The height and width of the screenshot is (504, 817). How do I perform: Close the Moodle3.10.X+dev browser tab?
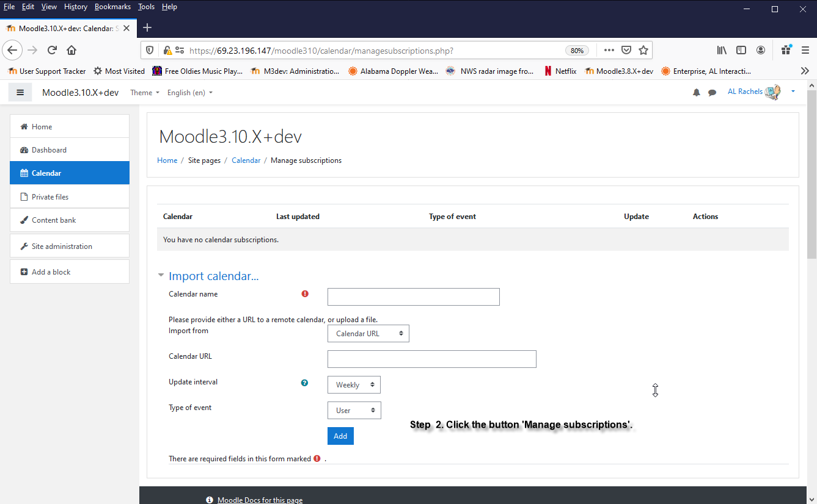[126, 28]
